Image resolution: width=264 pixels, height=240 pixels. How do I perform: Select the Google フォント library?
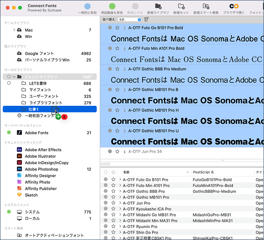pyautogui.click(x=39, y=54)
